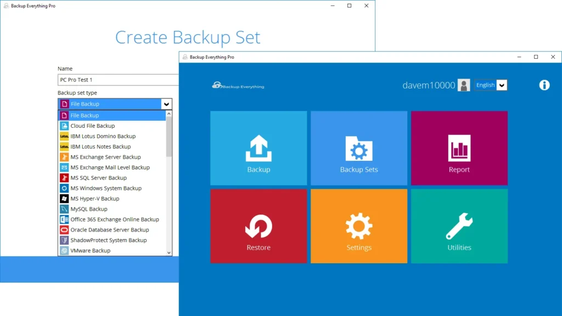Click the upload arrow icon on Backup tile
This screenshot has width=562, height=316.
pos(258,148)
